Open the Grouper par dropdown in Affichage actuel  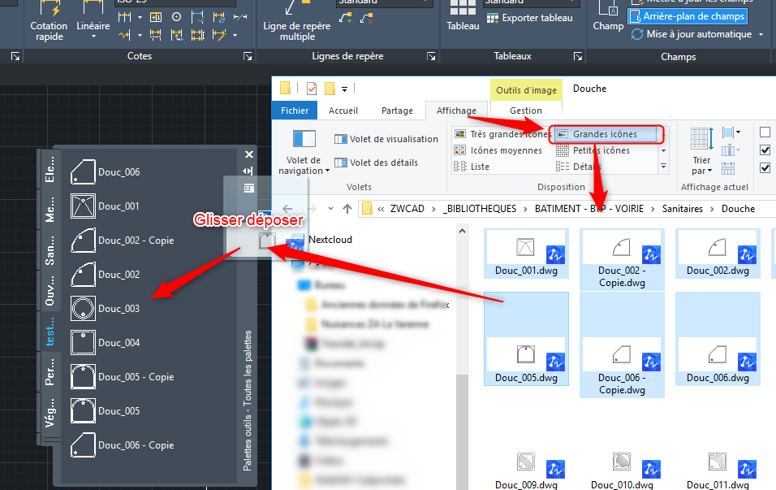point(731,132)
